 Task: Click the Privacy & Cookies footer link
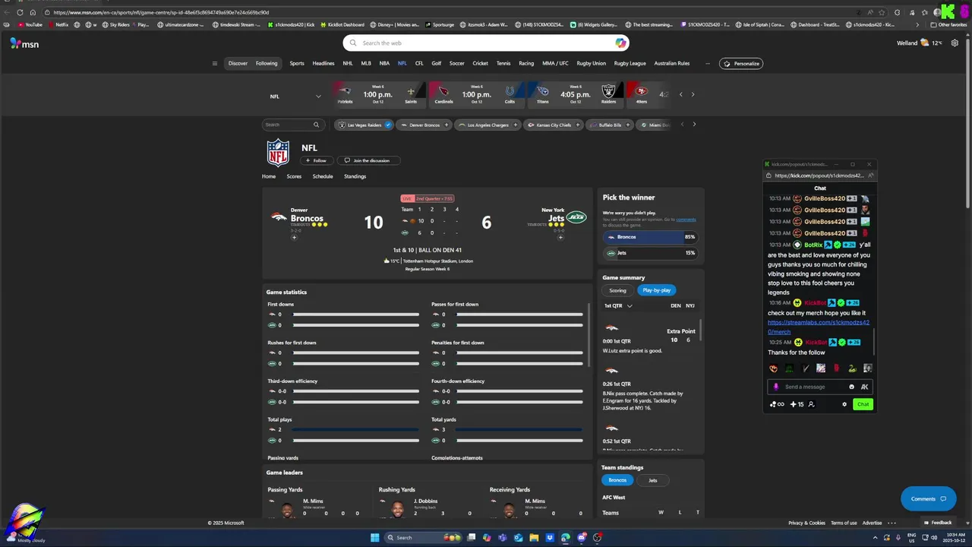(806, 523)
